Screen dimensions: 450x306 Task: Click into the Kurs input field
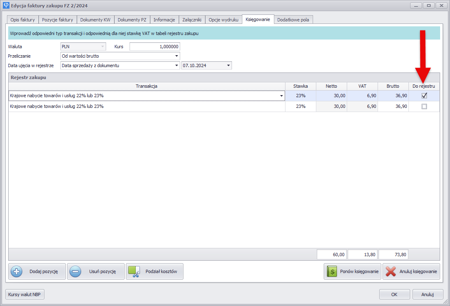coord(155,47)
